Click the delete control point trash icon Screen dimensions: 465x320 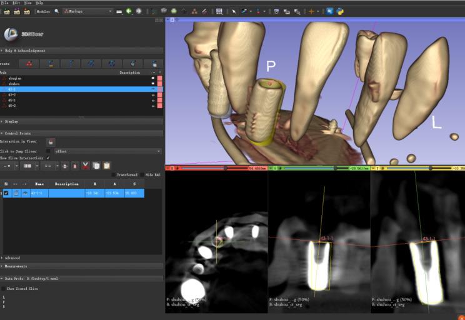tap(65, 166)
